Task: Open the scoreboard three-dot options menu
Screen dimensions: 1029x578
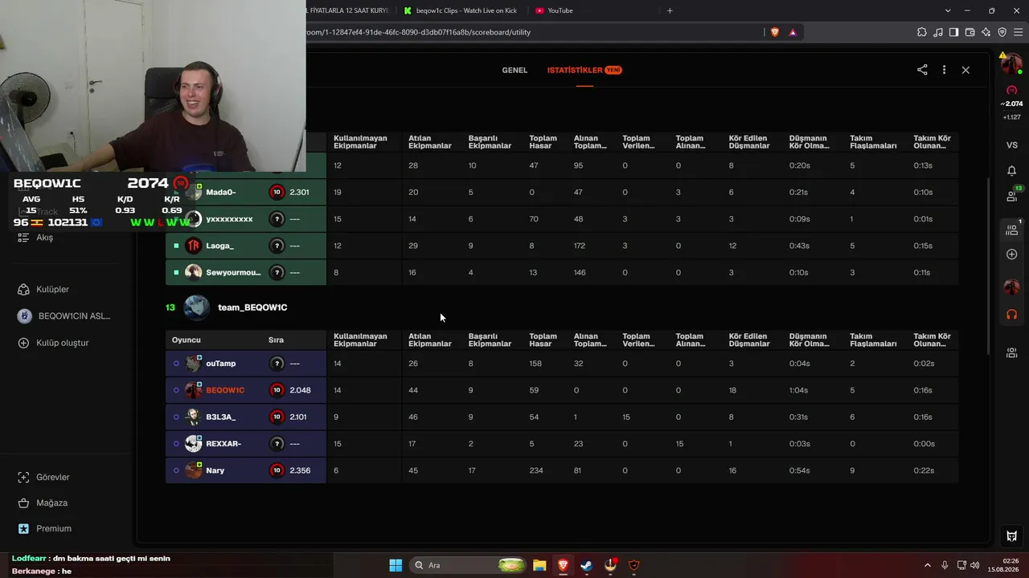Action: click(x=944, y=70)
